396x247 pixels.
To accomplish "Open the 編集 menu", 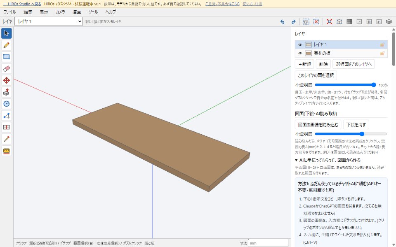I will (x=28, y=12).
